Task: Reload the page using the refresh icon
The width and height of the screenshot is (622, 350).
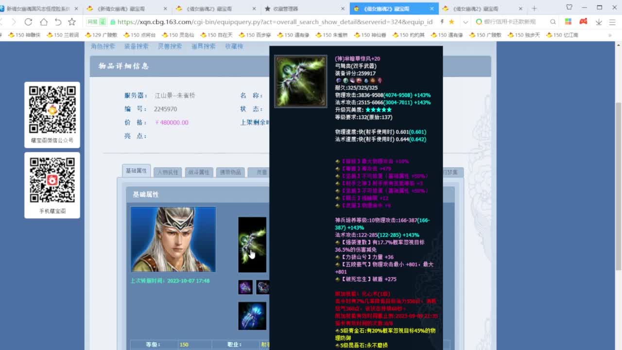Action: (x=29, y=22)
